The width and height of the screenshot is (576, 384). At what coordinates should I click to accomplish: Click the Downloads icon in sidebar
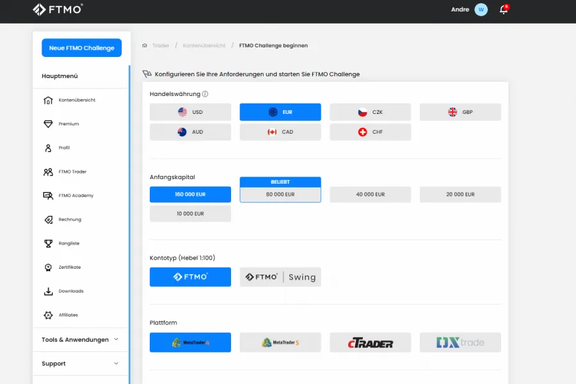(48, 291)
